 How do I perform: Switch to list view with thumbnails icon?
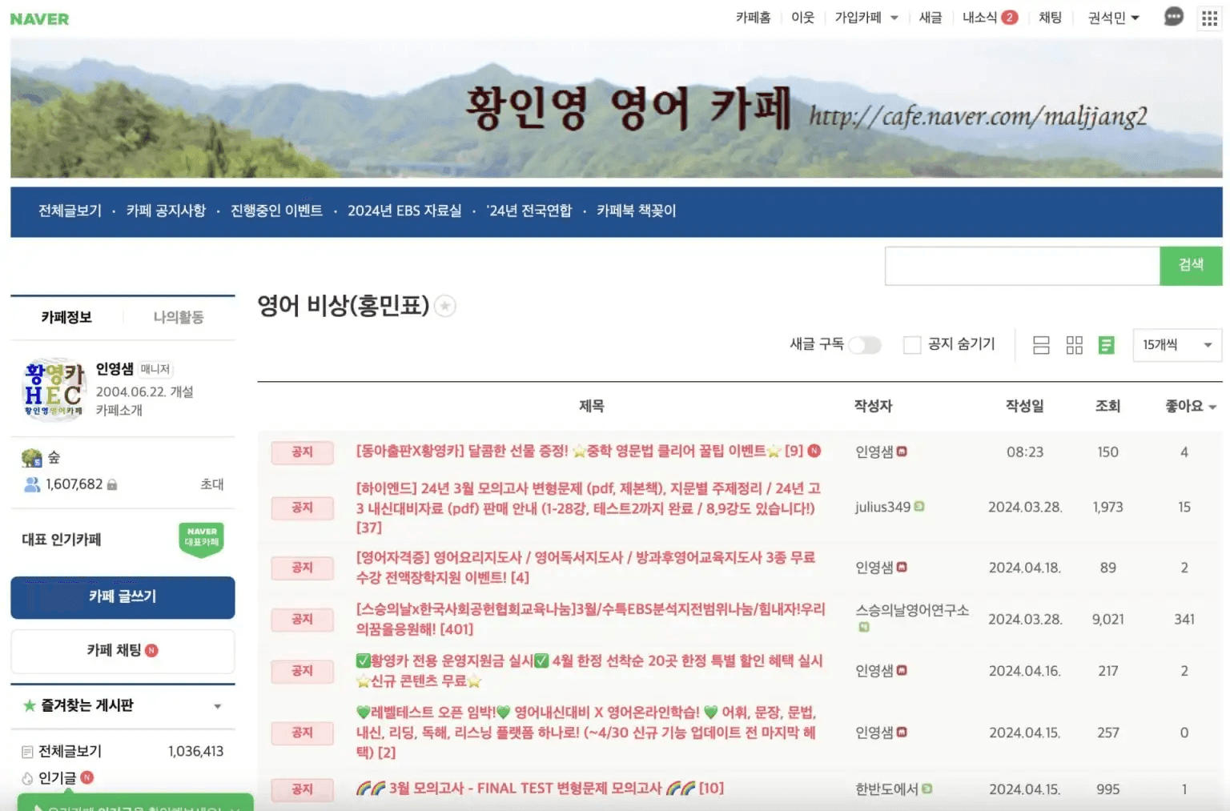click(x=1041, y=345)
